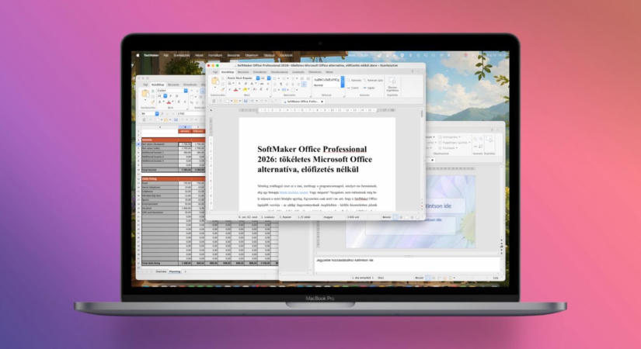Click the Ugrás go-to button
641x349 pixels.
point(369,88)
